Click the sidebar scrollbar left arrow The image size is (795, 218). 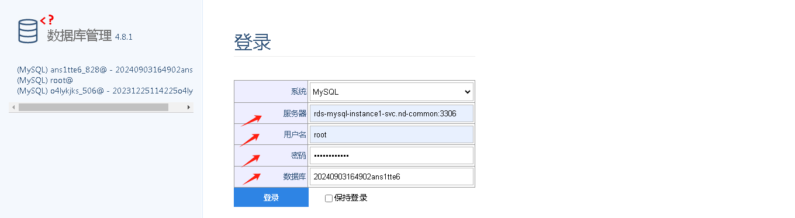click(x=13, y=108)
